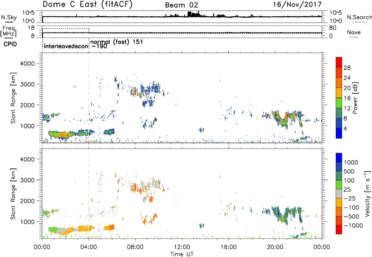Click the 'Dome C East (fitACF)' title

pos(87,4)
